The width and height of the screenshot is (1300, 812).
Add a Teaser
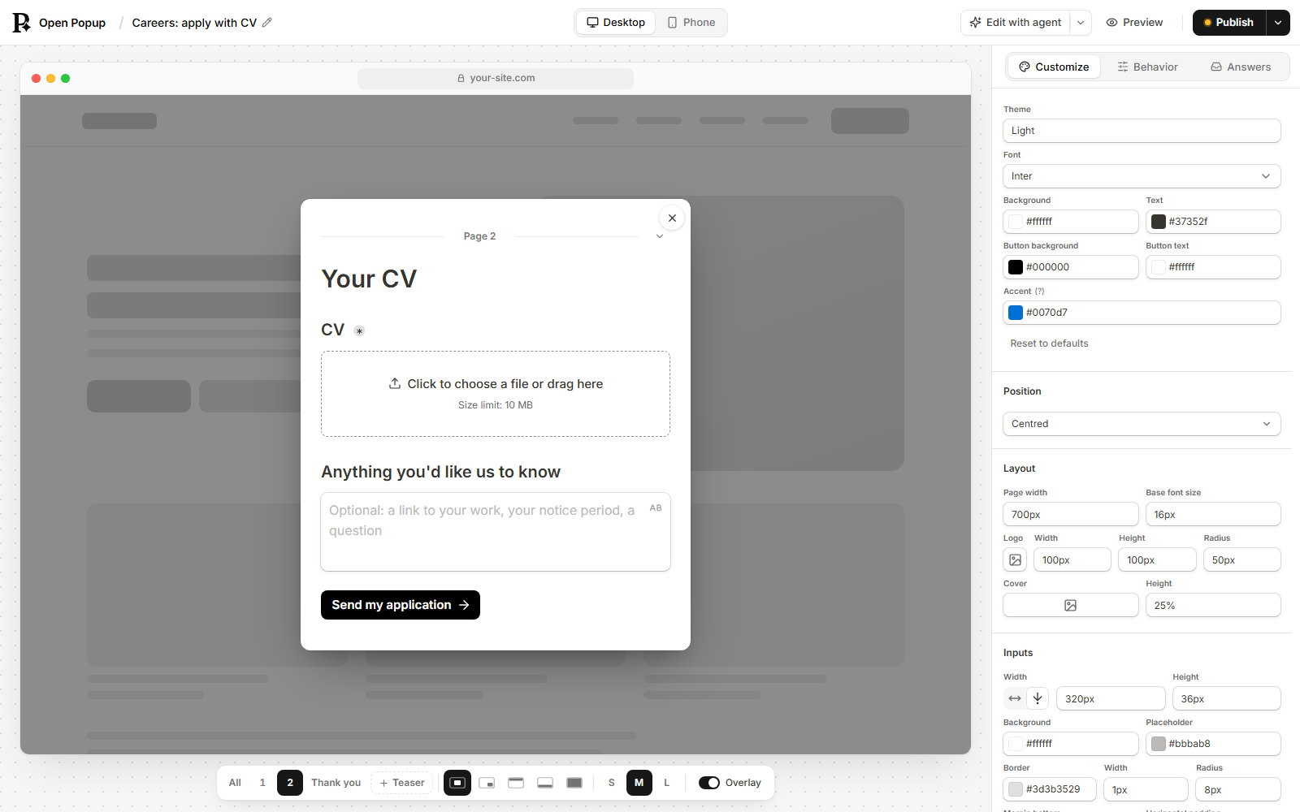click(402, 783)
